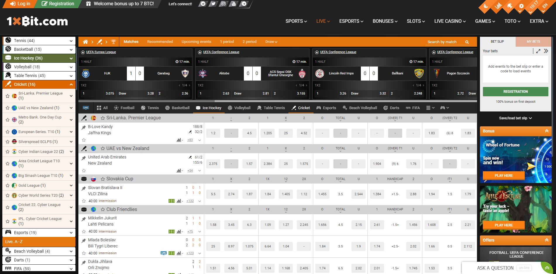The image size is (556, 274).
Task: Open the statistics bar-chart icon in top ribbon
Action: (498, 6)
